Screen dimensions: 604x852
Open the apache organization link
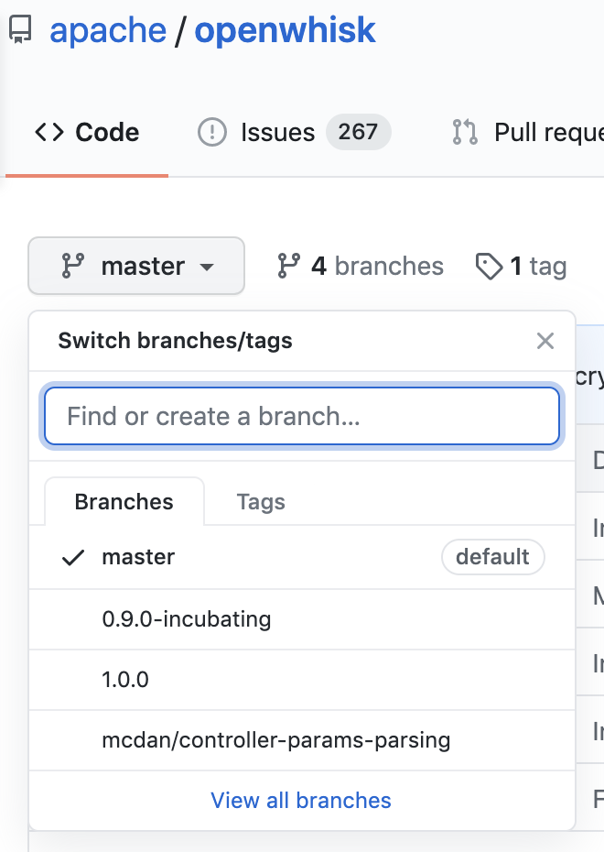108,30
